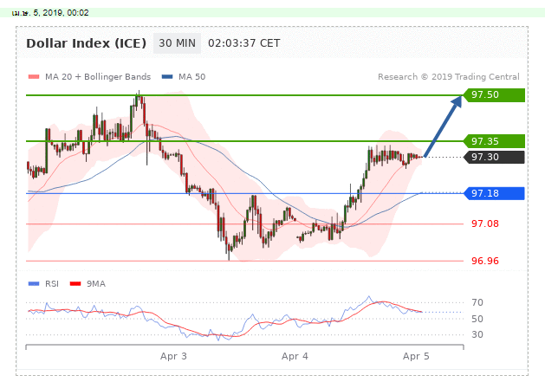Click the 97.35 green price tag

coord(494,141)
